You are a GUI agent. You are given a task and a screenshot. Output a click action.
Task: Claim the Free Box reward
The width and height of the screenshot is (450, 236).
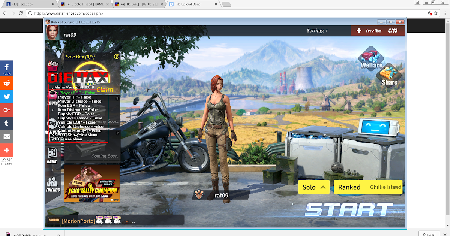(x=105, y=90)
